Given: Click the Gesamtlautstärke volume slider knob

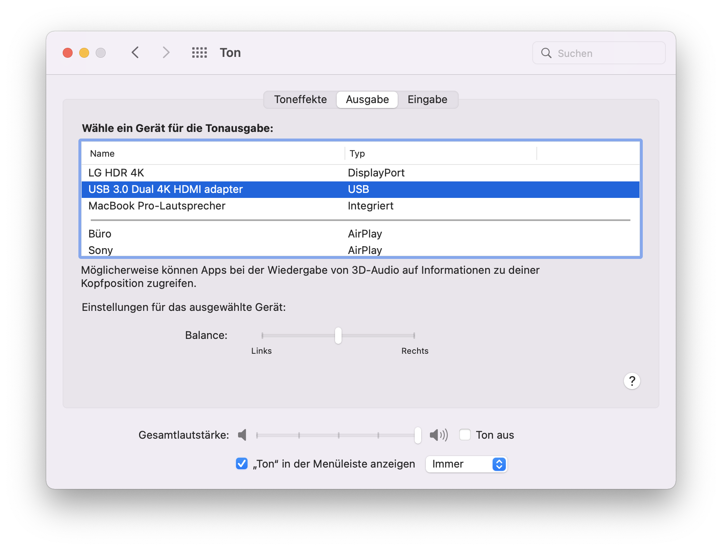Looking at the screenshot, I should click(418, 435).
